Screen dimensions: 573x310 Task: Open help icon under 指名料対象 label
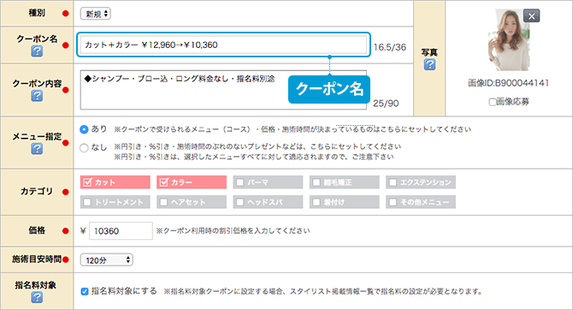[x=37, y=297]
